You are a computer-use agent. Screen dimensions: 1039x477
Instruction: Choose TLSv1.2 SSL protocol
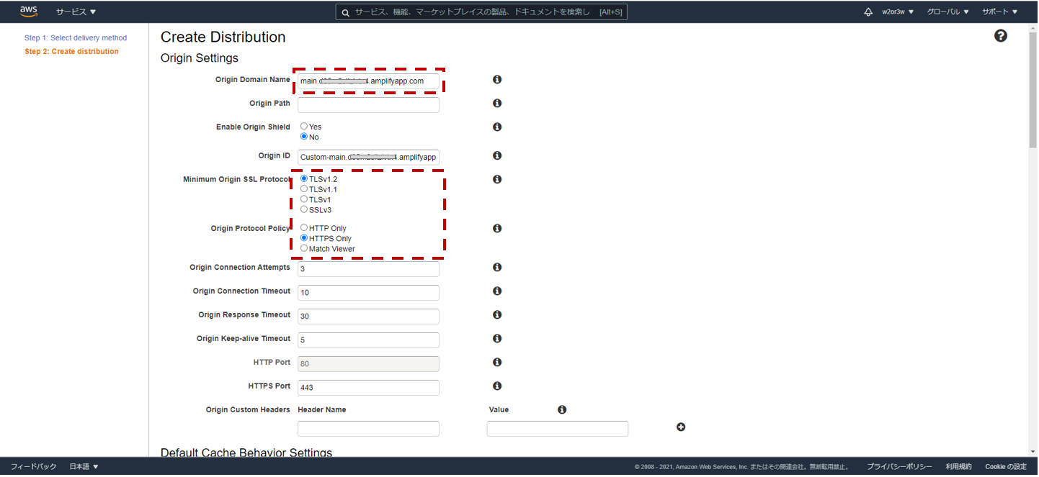pyautogui.click(x=304, y=179)
